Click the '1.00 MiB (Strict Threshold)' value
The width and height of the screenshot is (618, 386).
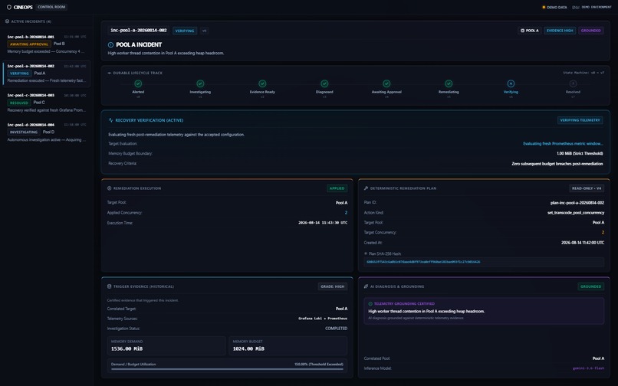580,154
